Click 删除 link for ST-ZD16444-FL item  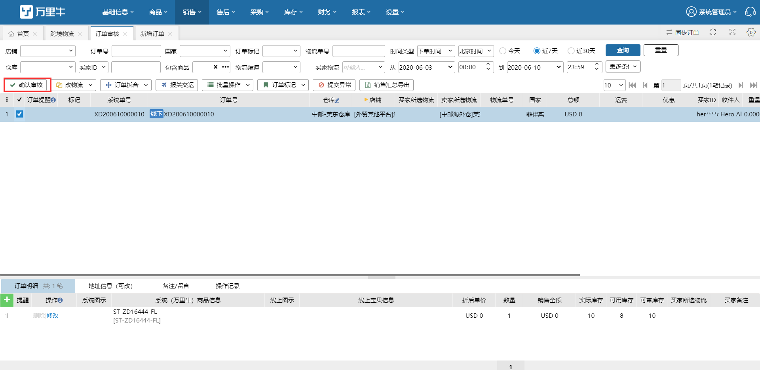(x=39, y=315)
